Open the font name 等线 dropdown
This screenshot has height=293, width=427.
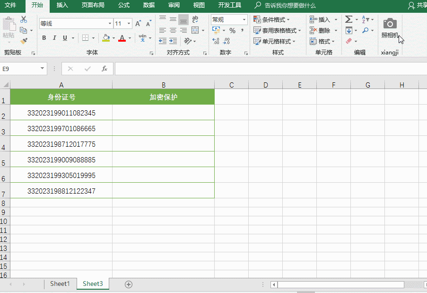click(x=110, y=24)
